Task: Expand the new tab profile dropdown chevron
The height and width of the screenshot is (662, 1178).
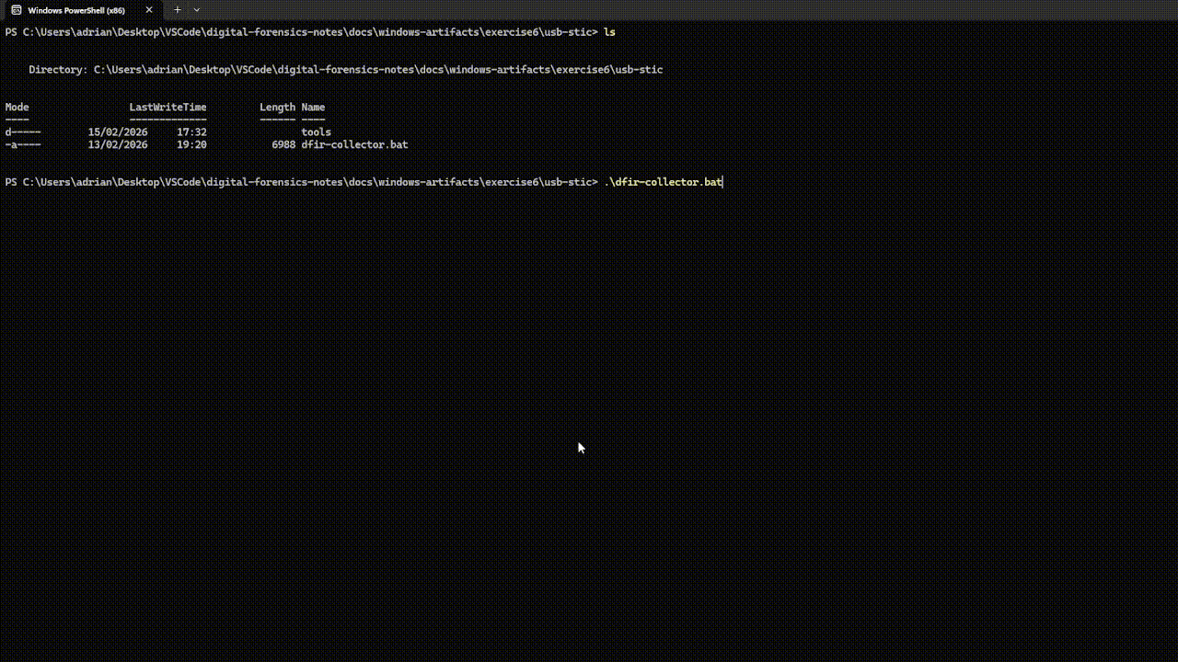Action: point(196,10)
